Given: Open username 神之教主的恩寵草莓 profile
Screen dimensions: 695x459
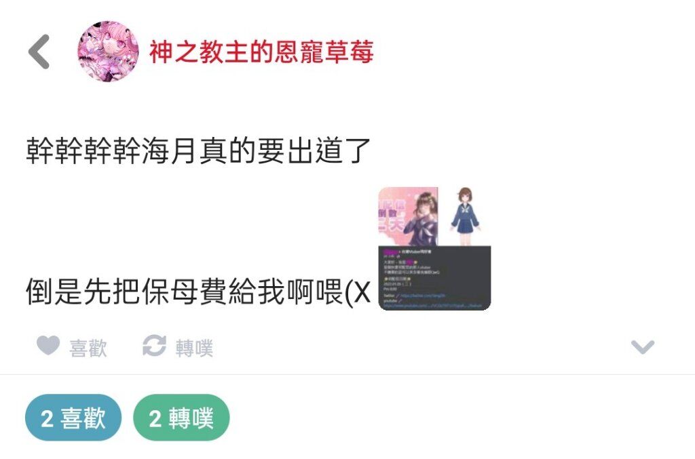Looking at the screenshot, I should point(261,52).
